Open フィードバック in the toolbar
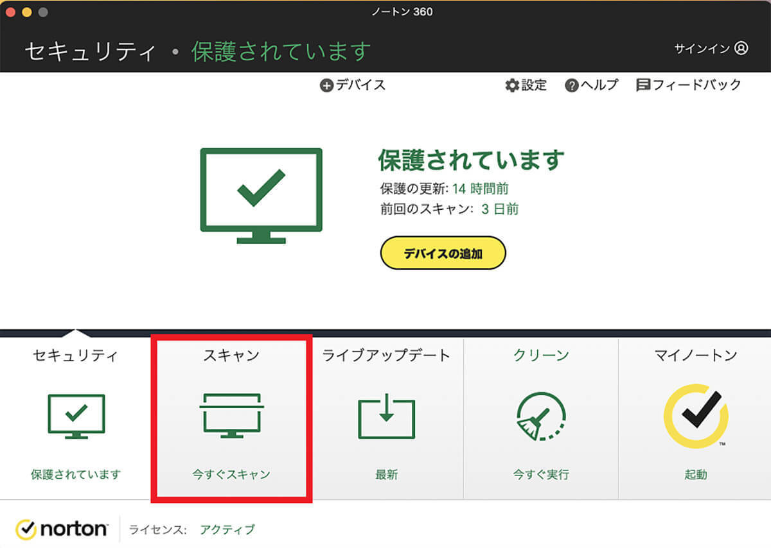771x548 pixels. click(697, 85)
